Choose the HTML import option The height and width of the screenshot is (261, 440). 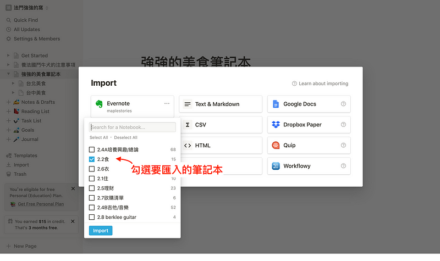pyautogui.click(x=222, y=146)
